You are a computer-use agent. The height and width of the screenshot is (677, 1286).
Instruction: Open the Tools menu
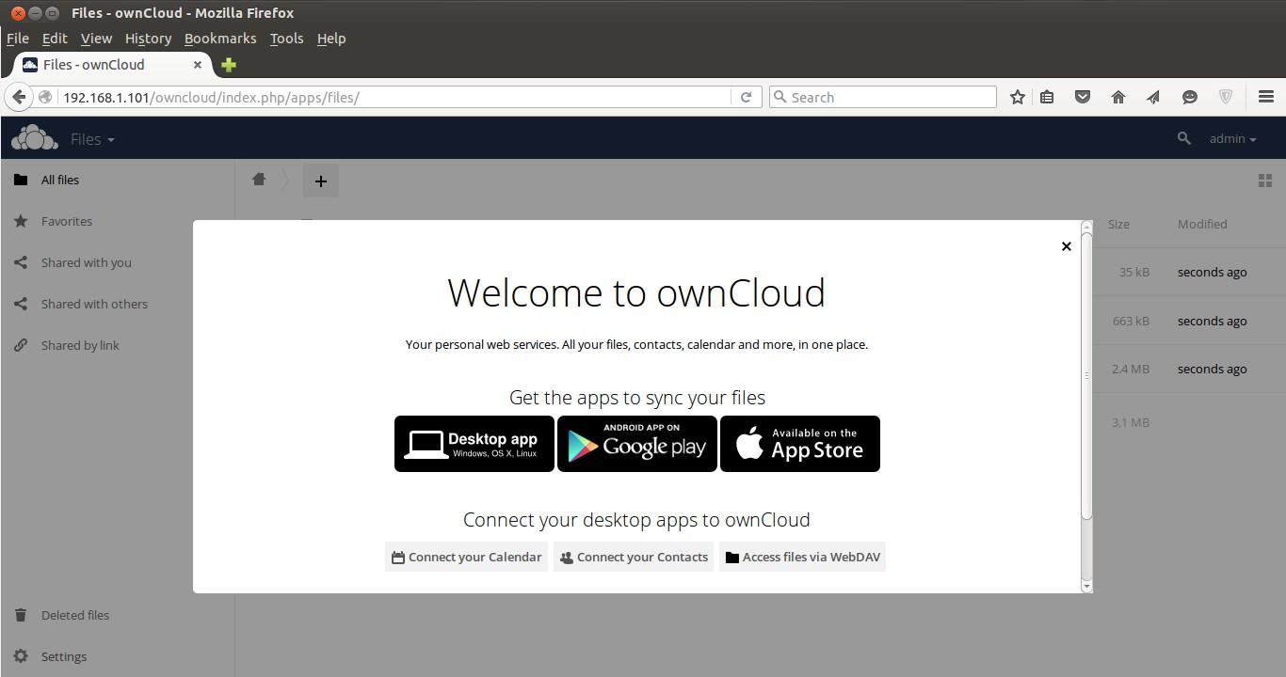pyautogui.click(x=286, y=39)
